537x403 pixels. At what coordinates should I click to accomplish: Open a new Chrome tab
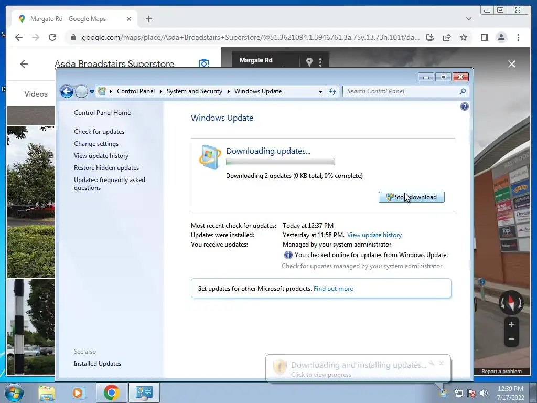148,19
